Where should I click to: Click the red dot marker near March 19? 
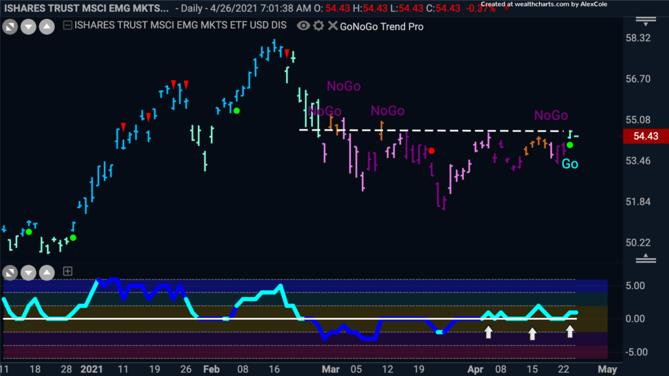point(431,151)
